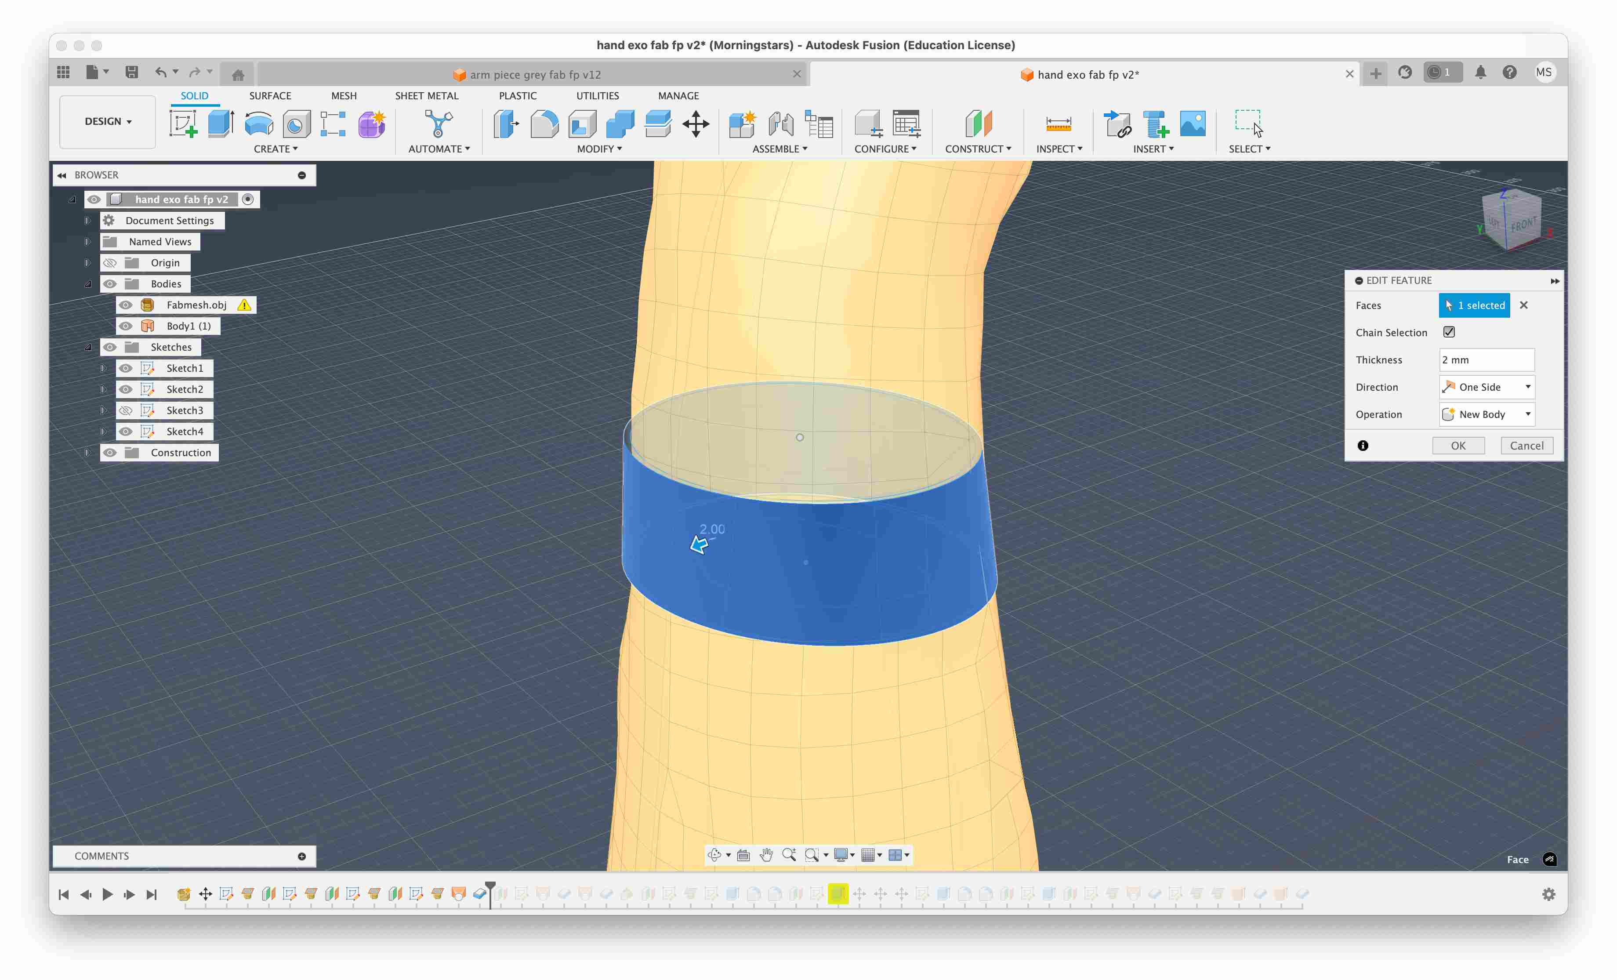1617x980 pixels.
Task: Play the timeline
Action: pos(108,894)
